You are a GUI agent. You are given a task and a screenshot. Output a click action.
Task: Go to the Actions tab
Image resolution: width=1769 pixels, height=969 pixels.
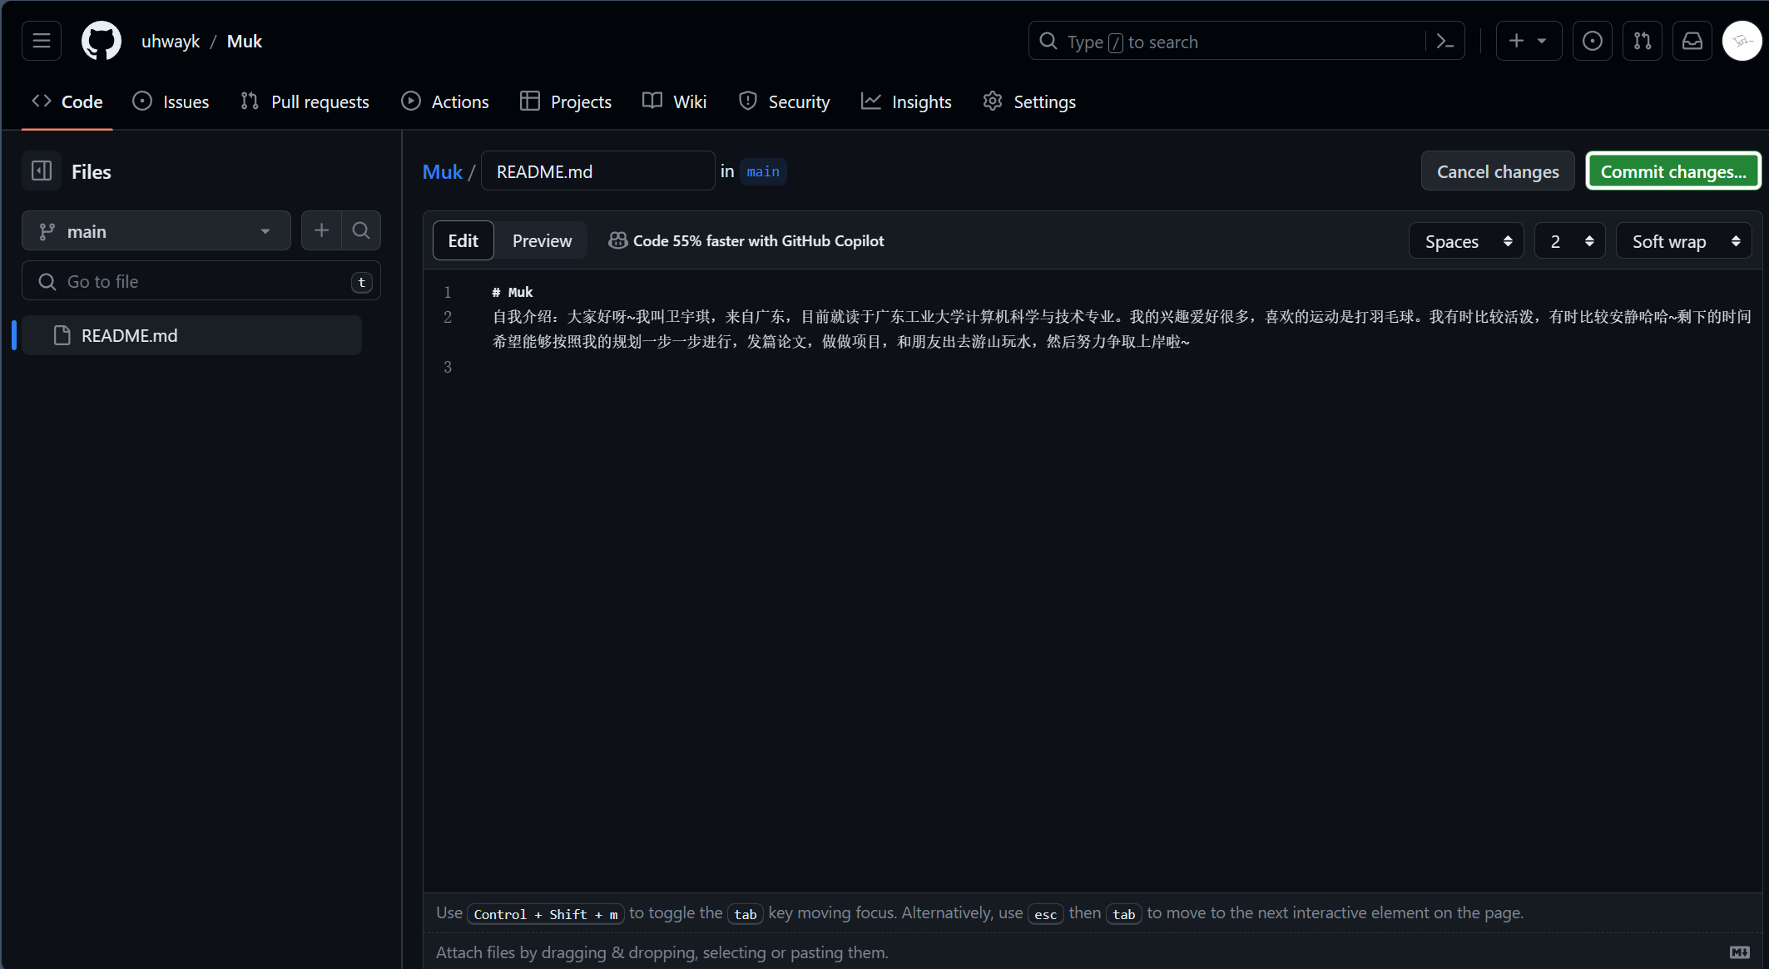[x=444, y=101]
